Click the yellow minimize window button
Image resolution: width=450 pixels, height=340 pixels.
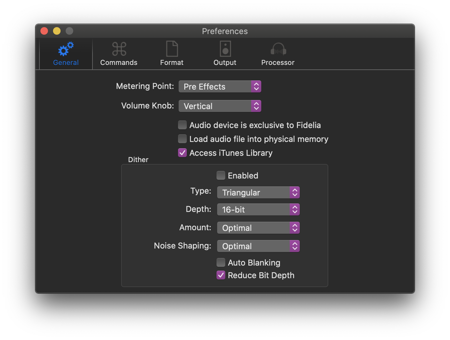pos(57,31)
